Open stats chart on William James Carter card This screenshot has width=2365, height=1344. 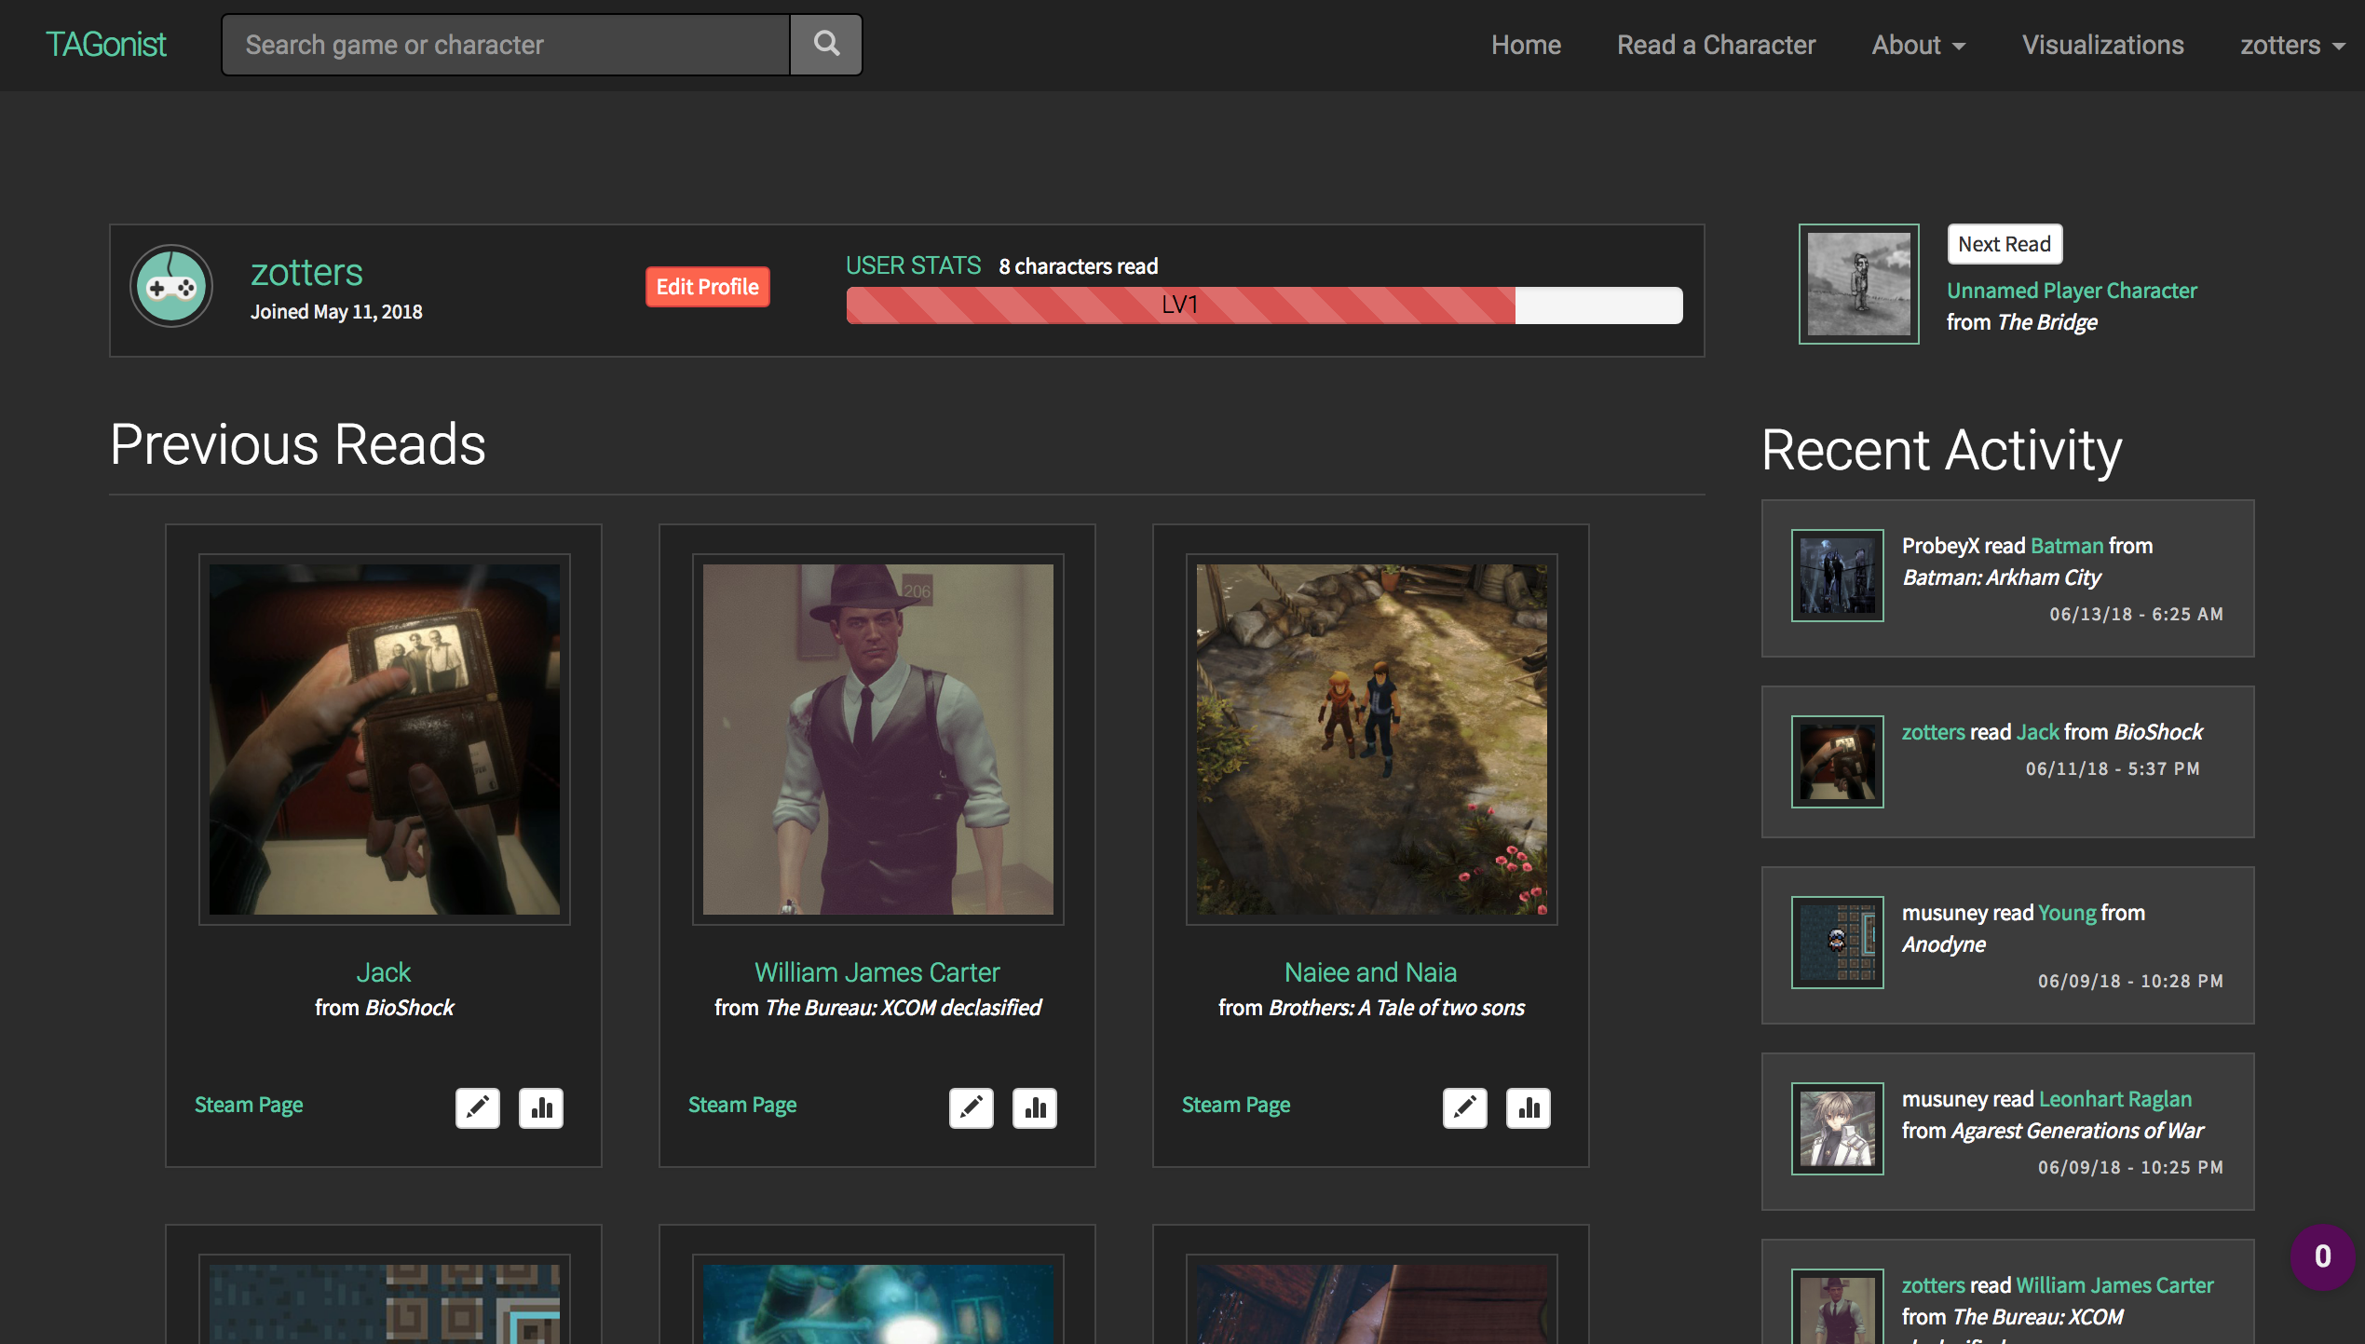(1035, 1107)
